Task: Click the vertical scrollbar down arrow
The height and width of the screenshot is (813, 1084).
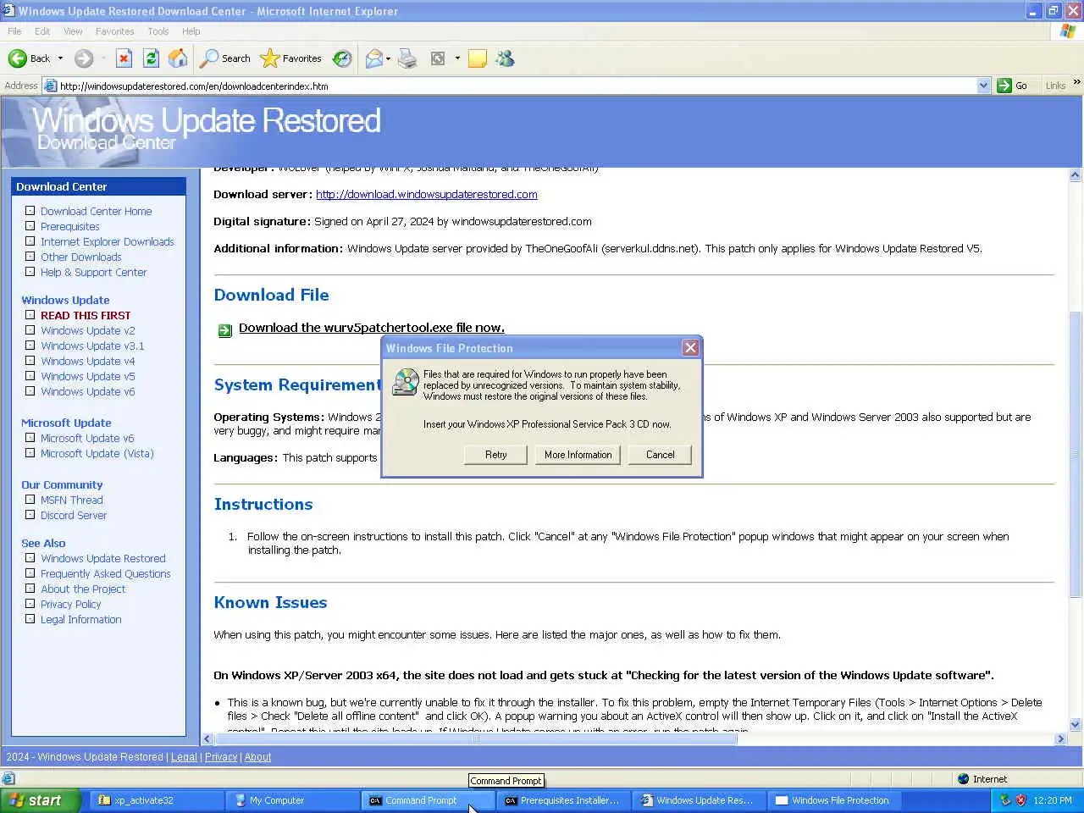Action: coord(1076,725)
